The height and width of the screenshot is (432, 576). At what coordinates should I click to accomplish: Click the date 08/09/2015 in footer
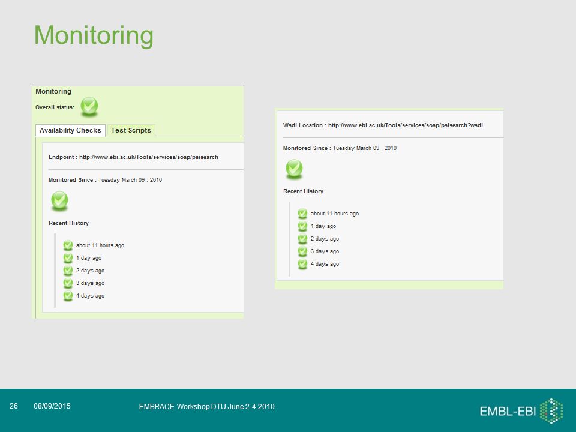(x=52, y=406)
